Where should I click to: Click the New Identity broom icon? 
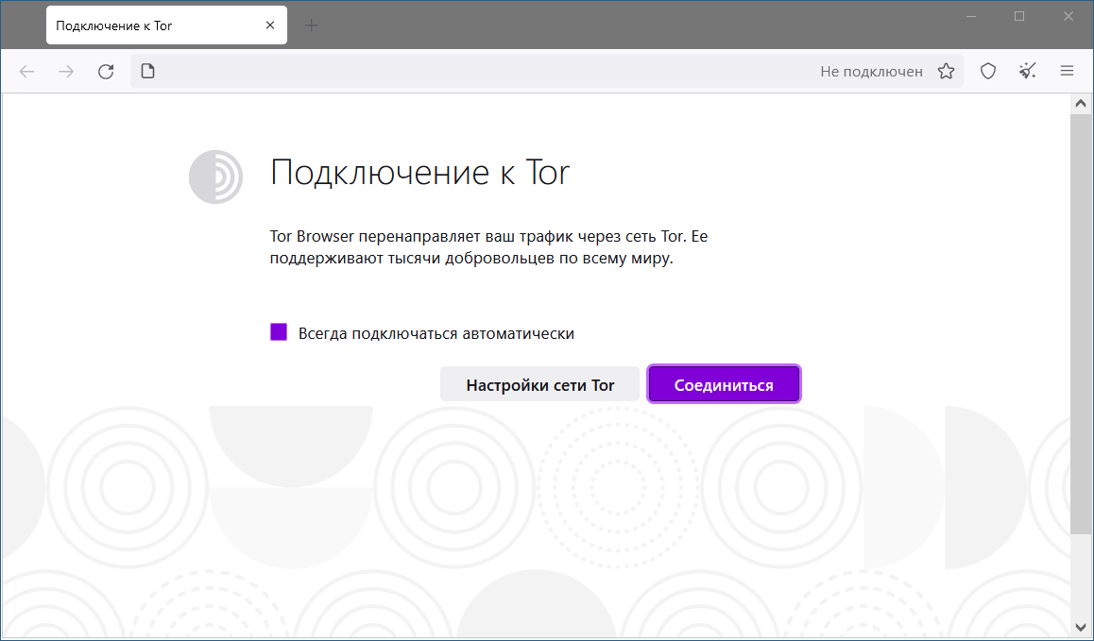1027,71
